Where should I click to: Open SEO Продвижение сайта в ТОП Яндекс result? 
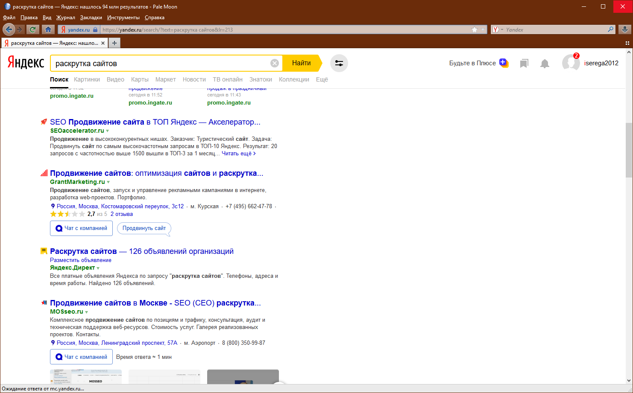point(155,122)
